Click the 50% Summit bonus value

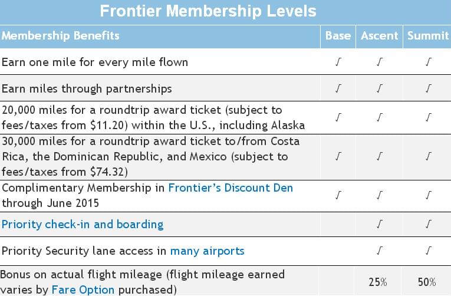[x=427, y=282]
